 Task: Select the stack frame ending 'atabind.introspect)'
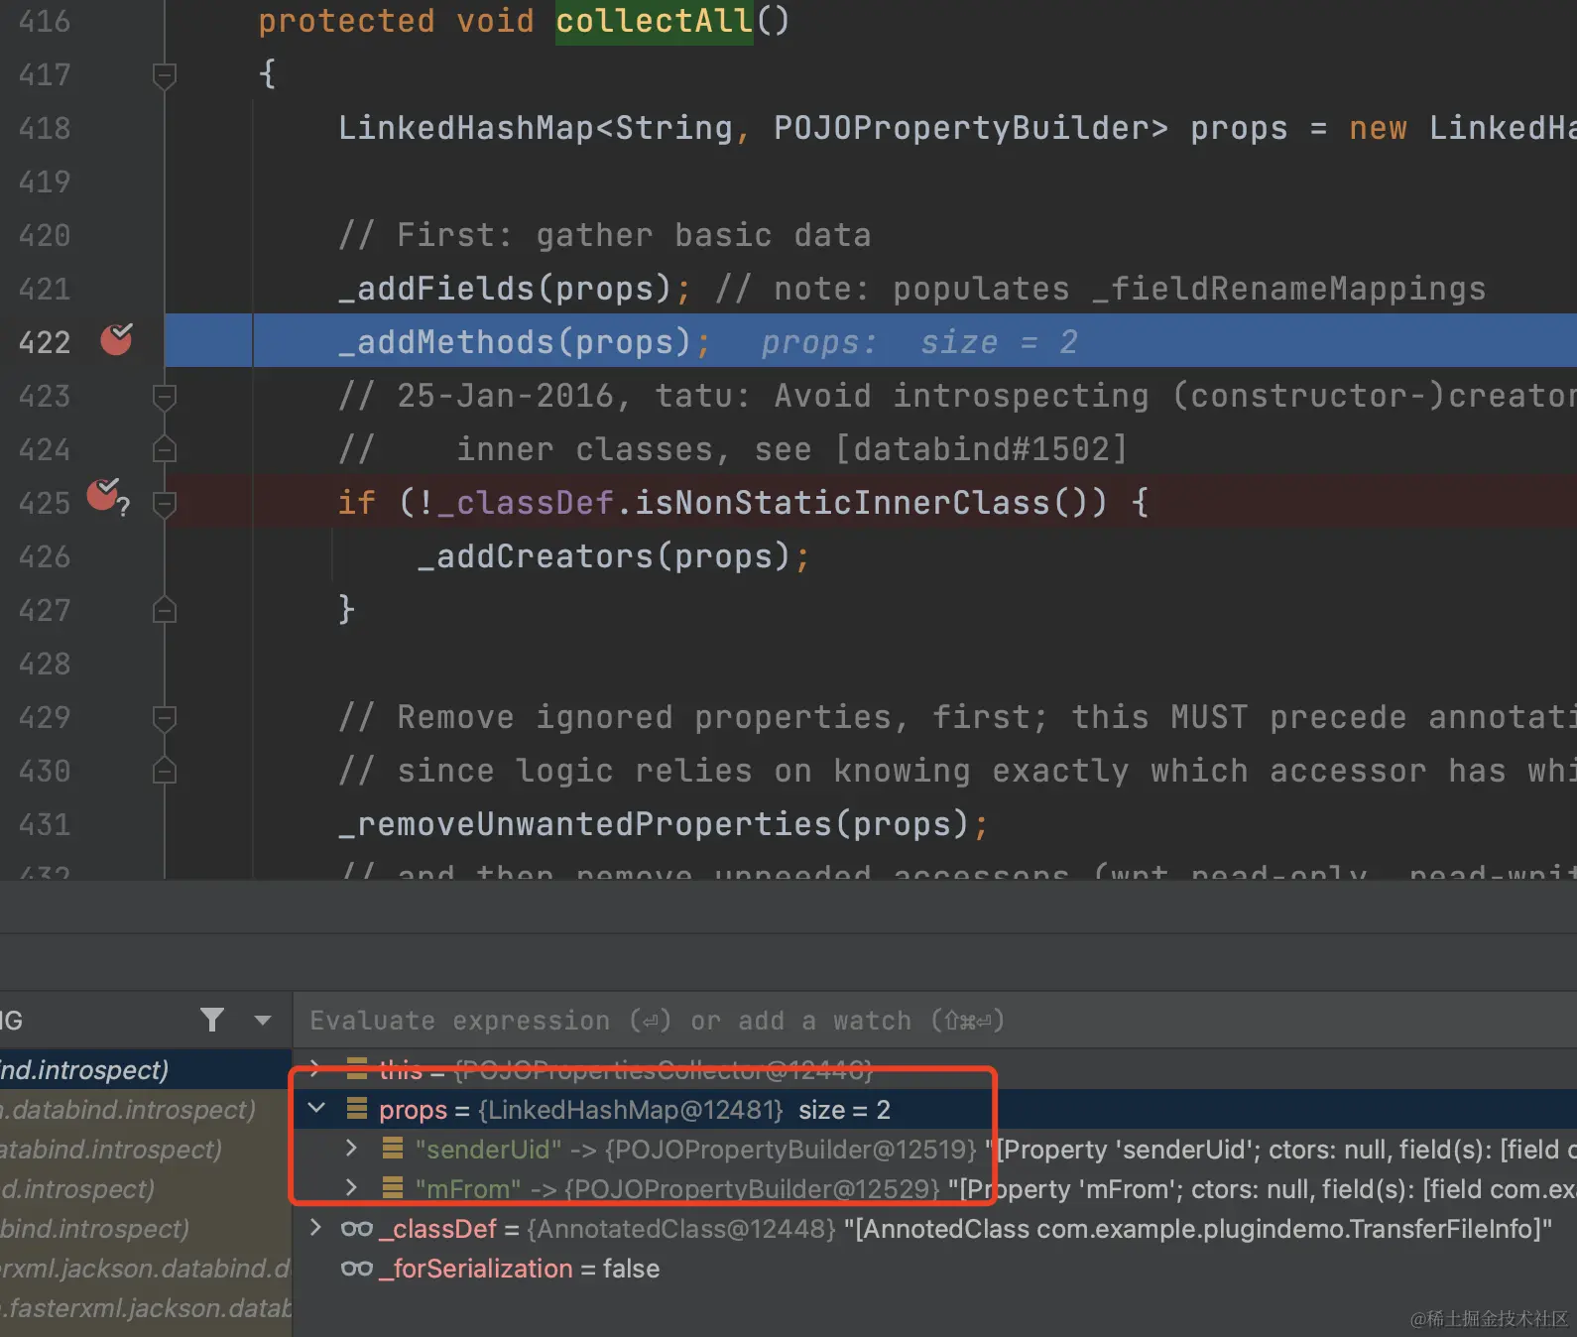click(146, 1149)
